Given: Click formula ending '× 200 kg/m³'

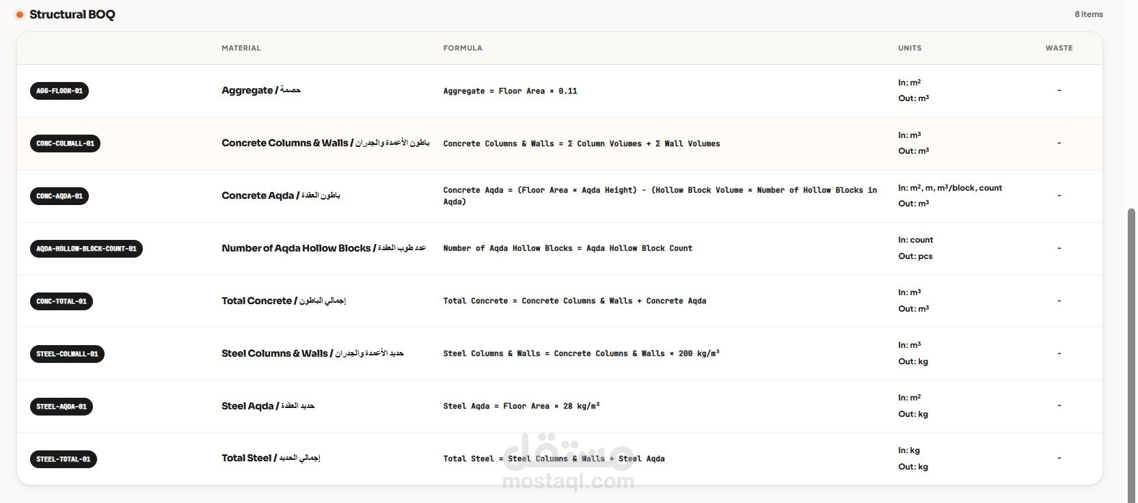Looking at the screenshot, I should coord(581,353).
